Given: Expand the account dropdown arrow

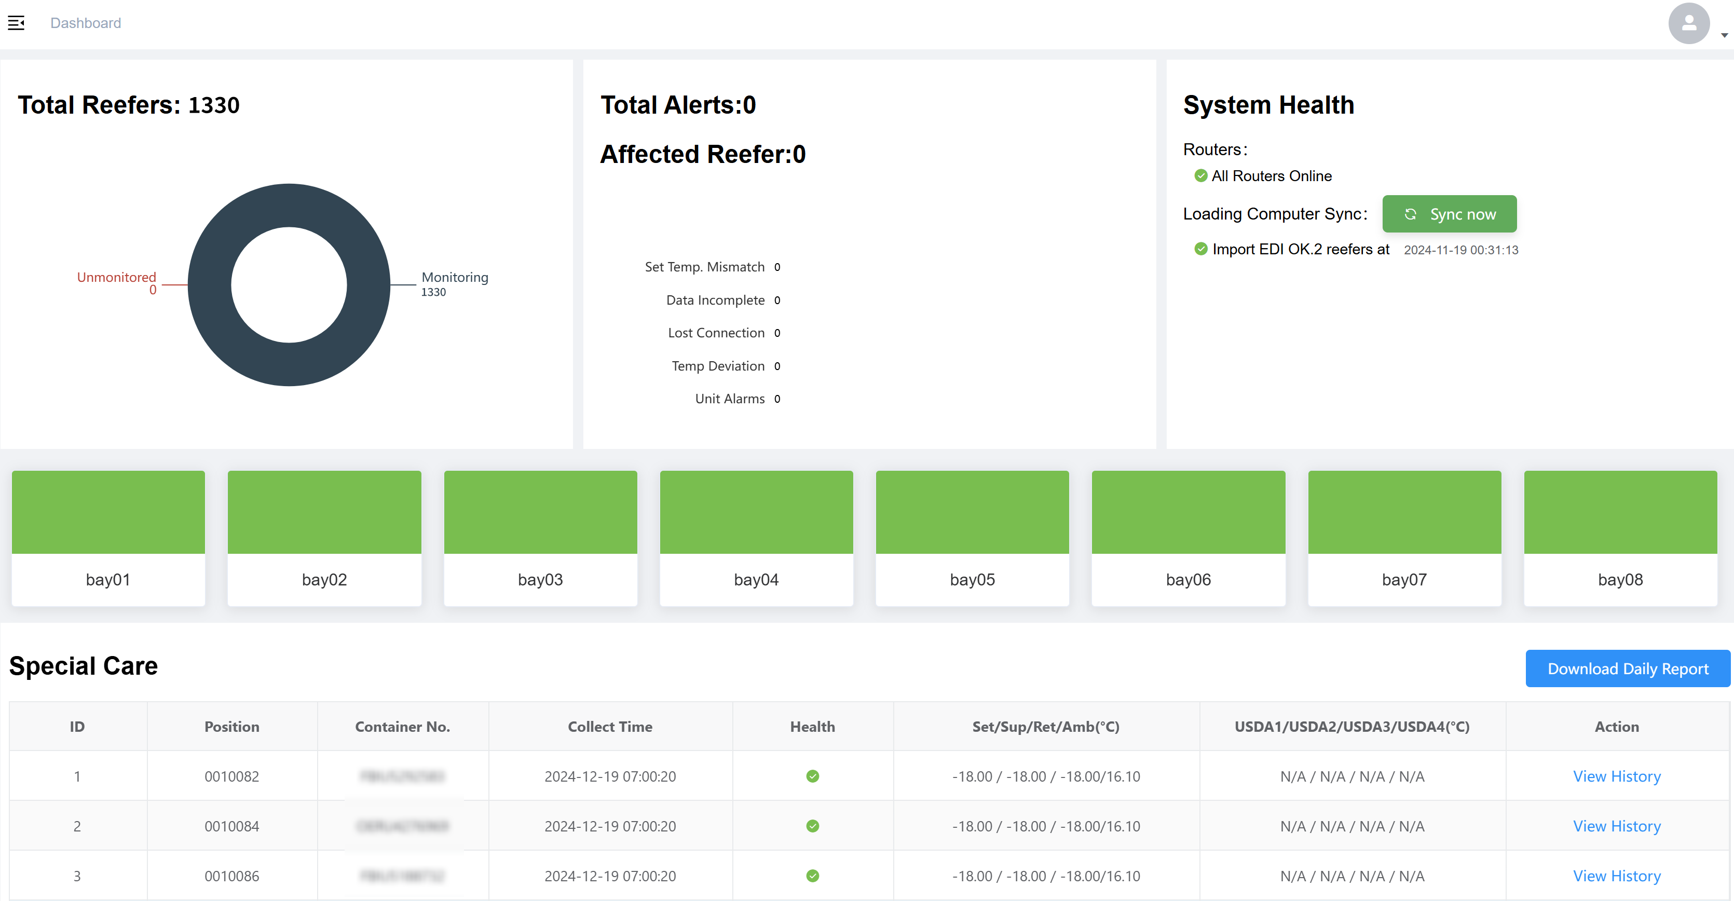Looking at the screenshot, I should point(1724,35).
